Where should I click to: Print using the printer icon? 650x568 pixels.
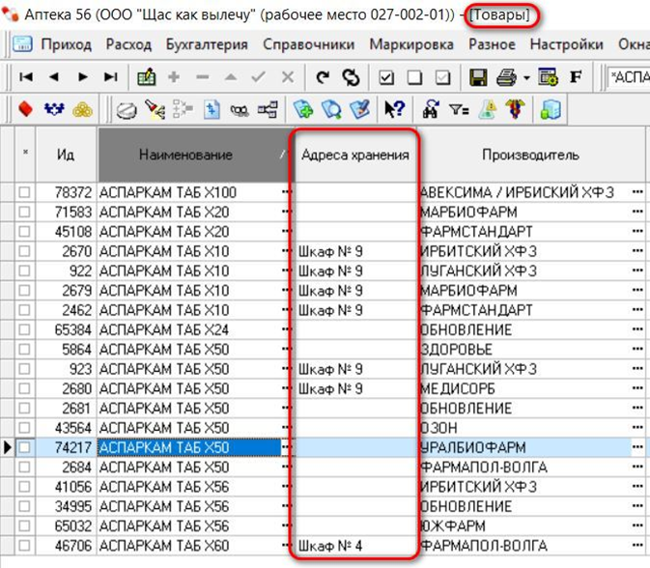click(506, 77)
